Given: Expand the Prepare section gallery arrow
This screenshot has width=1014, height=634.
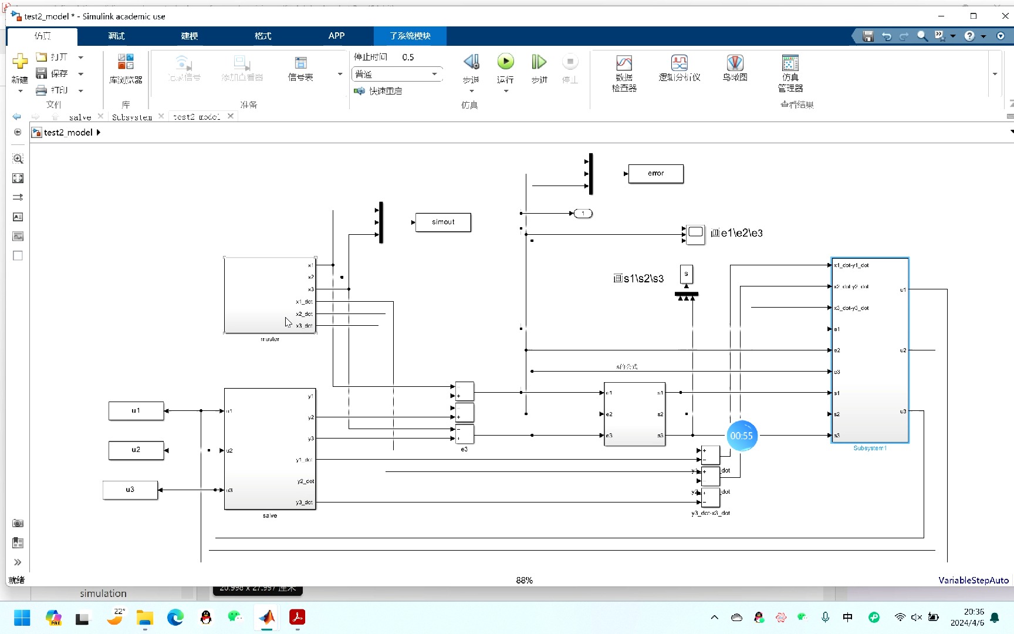Looking at the screenshot, I should pyautogui.click(x=340, y=74).
